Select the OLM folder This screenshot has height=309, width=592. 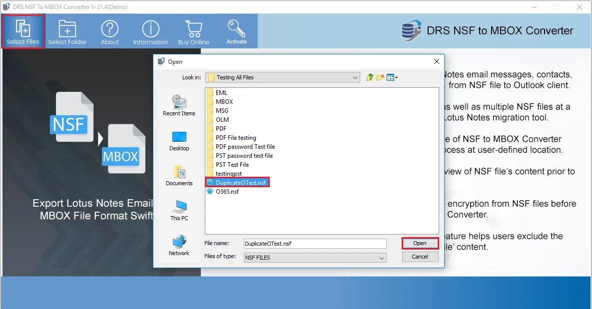pyautogui.click(x=218, y=120)
